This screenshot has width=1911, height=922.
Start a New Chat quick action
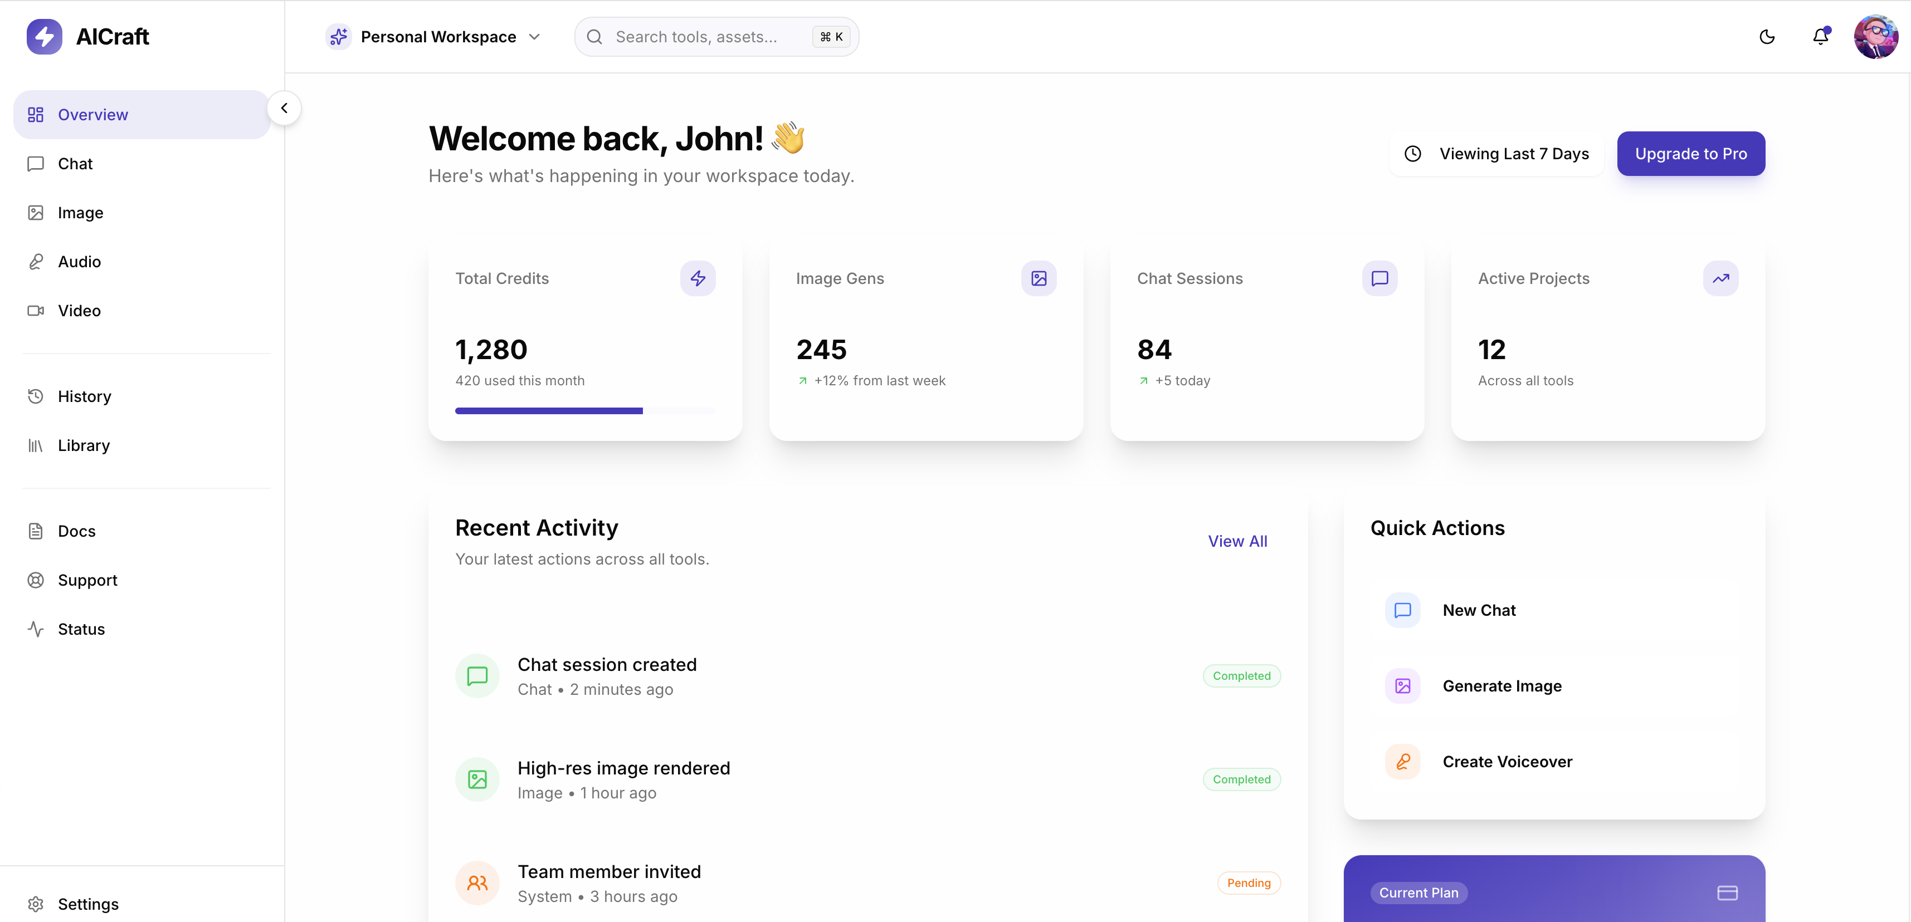1479,610
